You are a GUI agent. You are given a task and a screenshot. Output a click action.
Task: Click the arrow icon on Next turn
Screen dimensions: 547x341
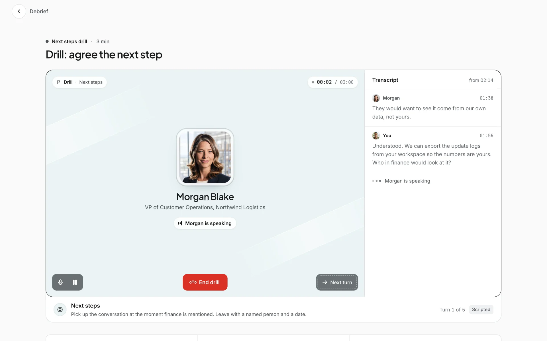pos(325,282)
